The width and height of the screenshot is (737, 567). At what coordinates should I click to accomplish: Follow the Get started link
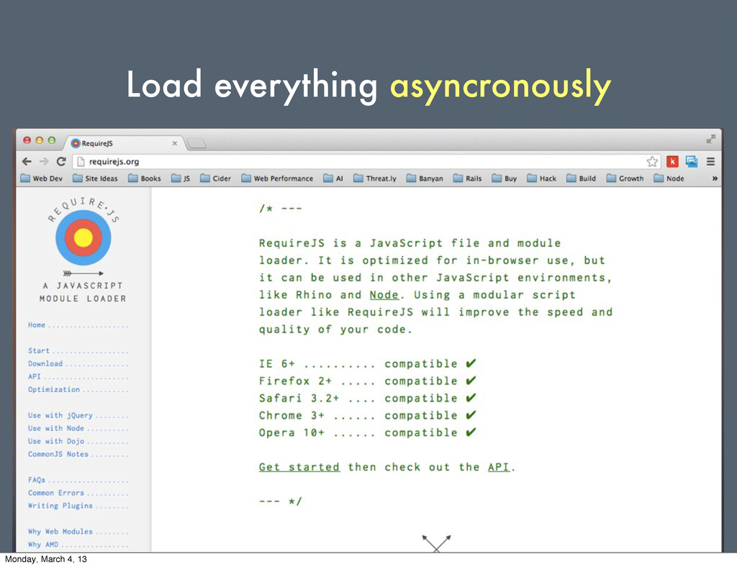click(299, 468)
